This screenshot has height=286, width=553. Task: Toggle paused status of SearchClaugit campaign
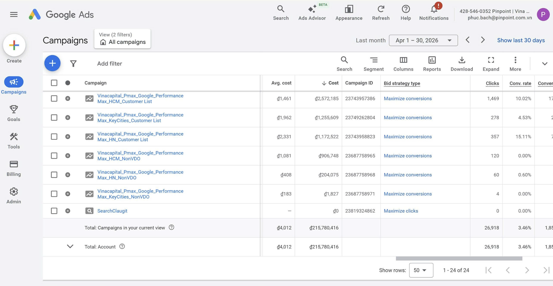pos(68,211)
